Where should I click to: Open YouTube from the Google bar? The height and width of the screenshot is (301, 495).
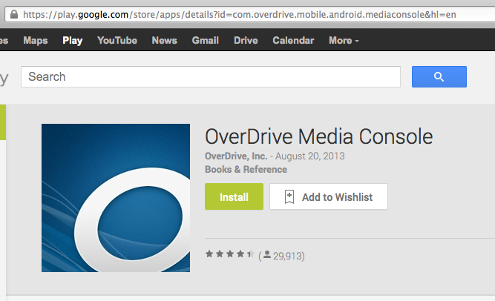pos(117,40)
